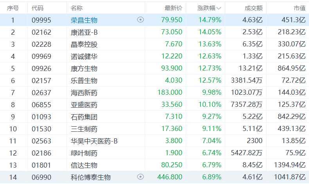Viewport: 309px width, 184px height.
Task: Click stock code 02563
Action: 41,141
